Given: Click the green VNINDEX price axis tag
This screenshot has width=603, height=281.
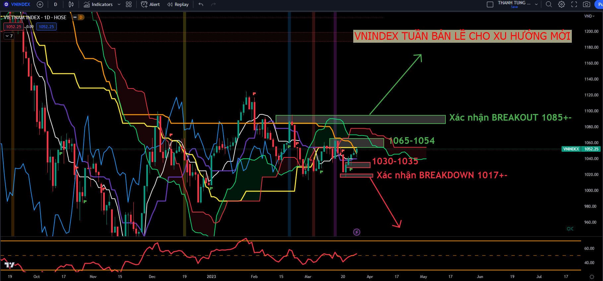Looking at the screenshot, I should 581,149.
